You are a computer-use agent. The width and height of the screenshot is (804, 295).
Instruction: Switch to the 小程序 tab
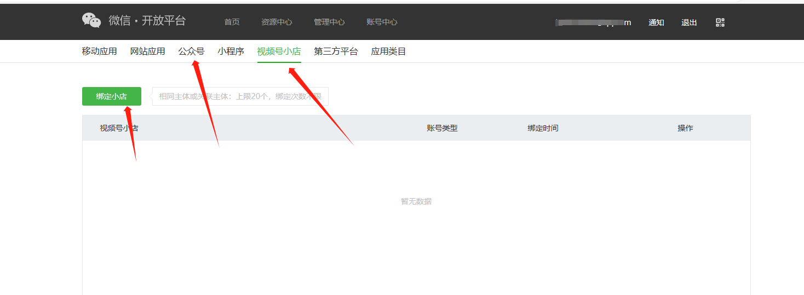pyautogui.click(x=231, y=51)
